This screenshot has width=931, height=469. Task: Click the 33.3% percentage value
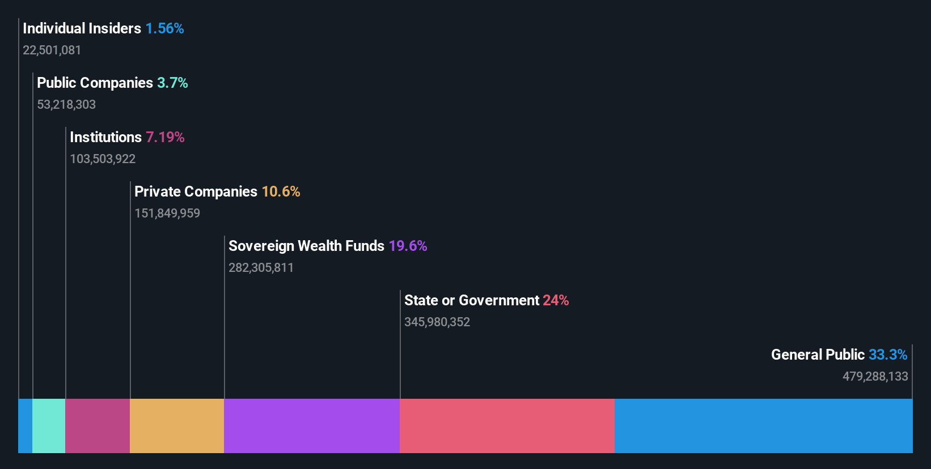pyautogui.click(x=888, y=355)
